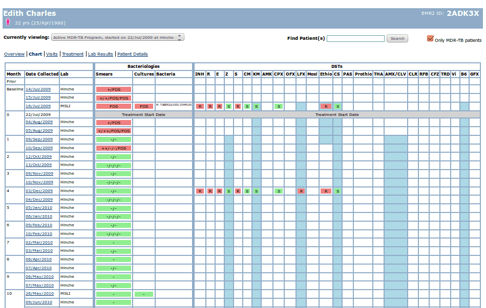
Task: Click the green CPX result on 16/Jul/2009
Action: (278, 107)
